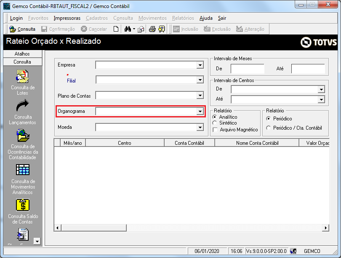This screenshot has height=258, width=341.
Task: Open the partially visible document shortcut icon
Action: 23,234
